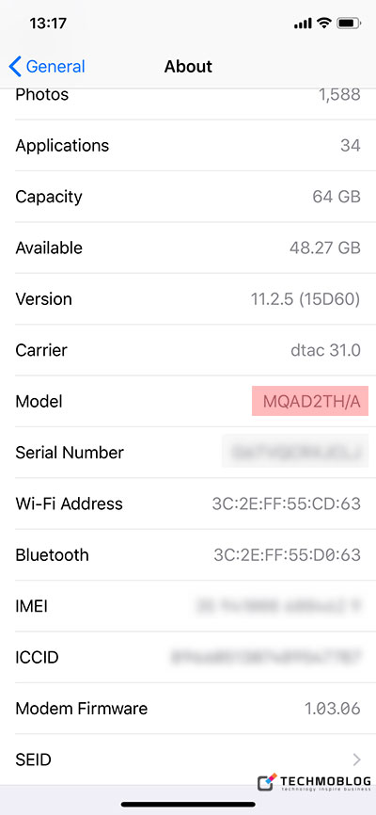The height and width of the screenshot is (815, 376).
Task: Tap the Bluetooth address value
Action: [288, 555]
